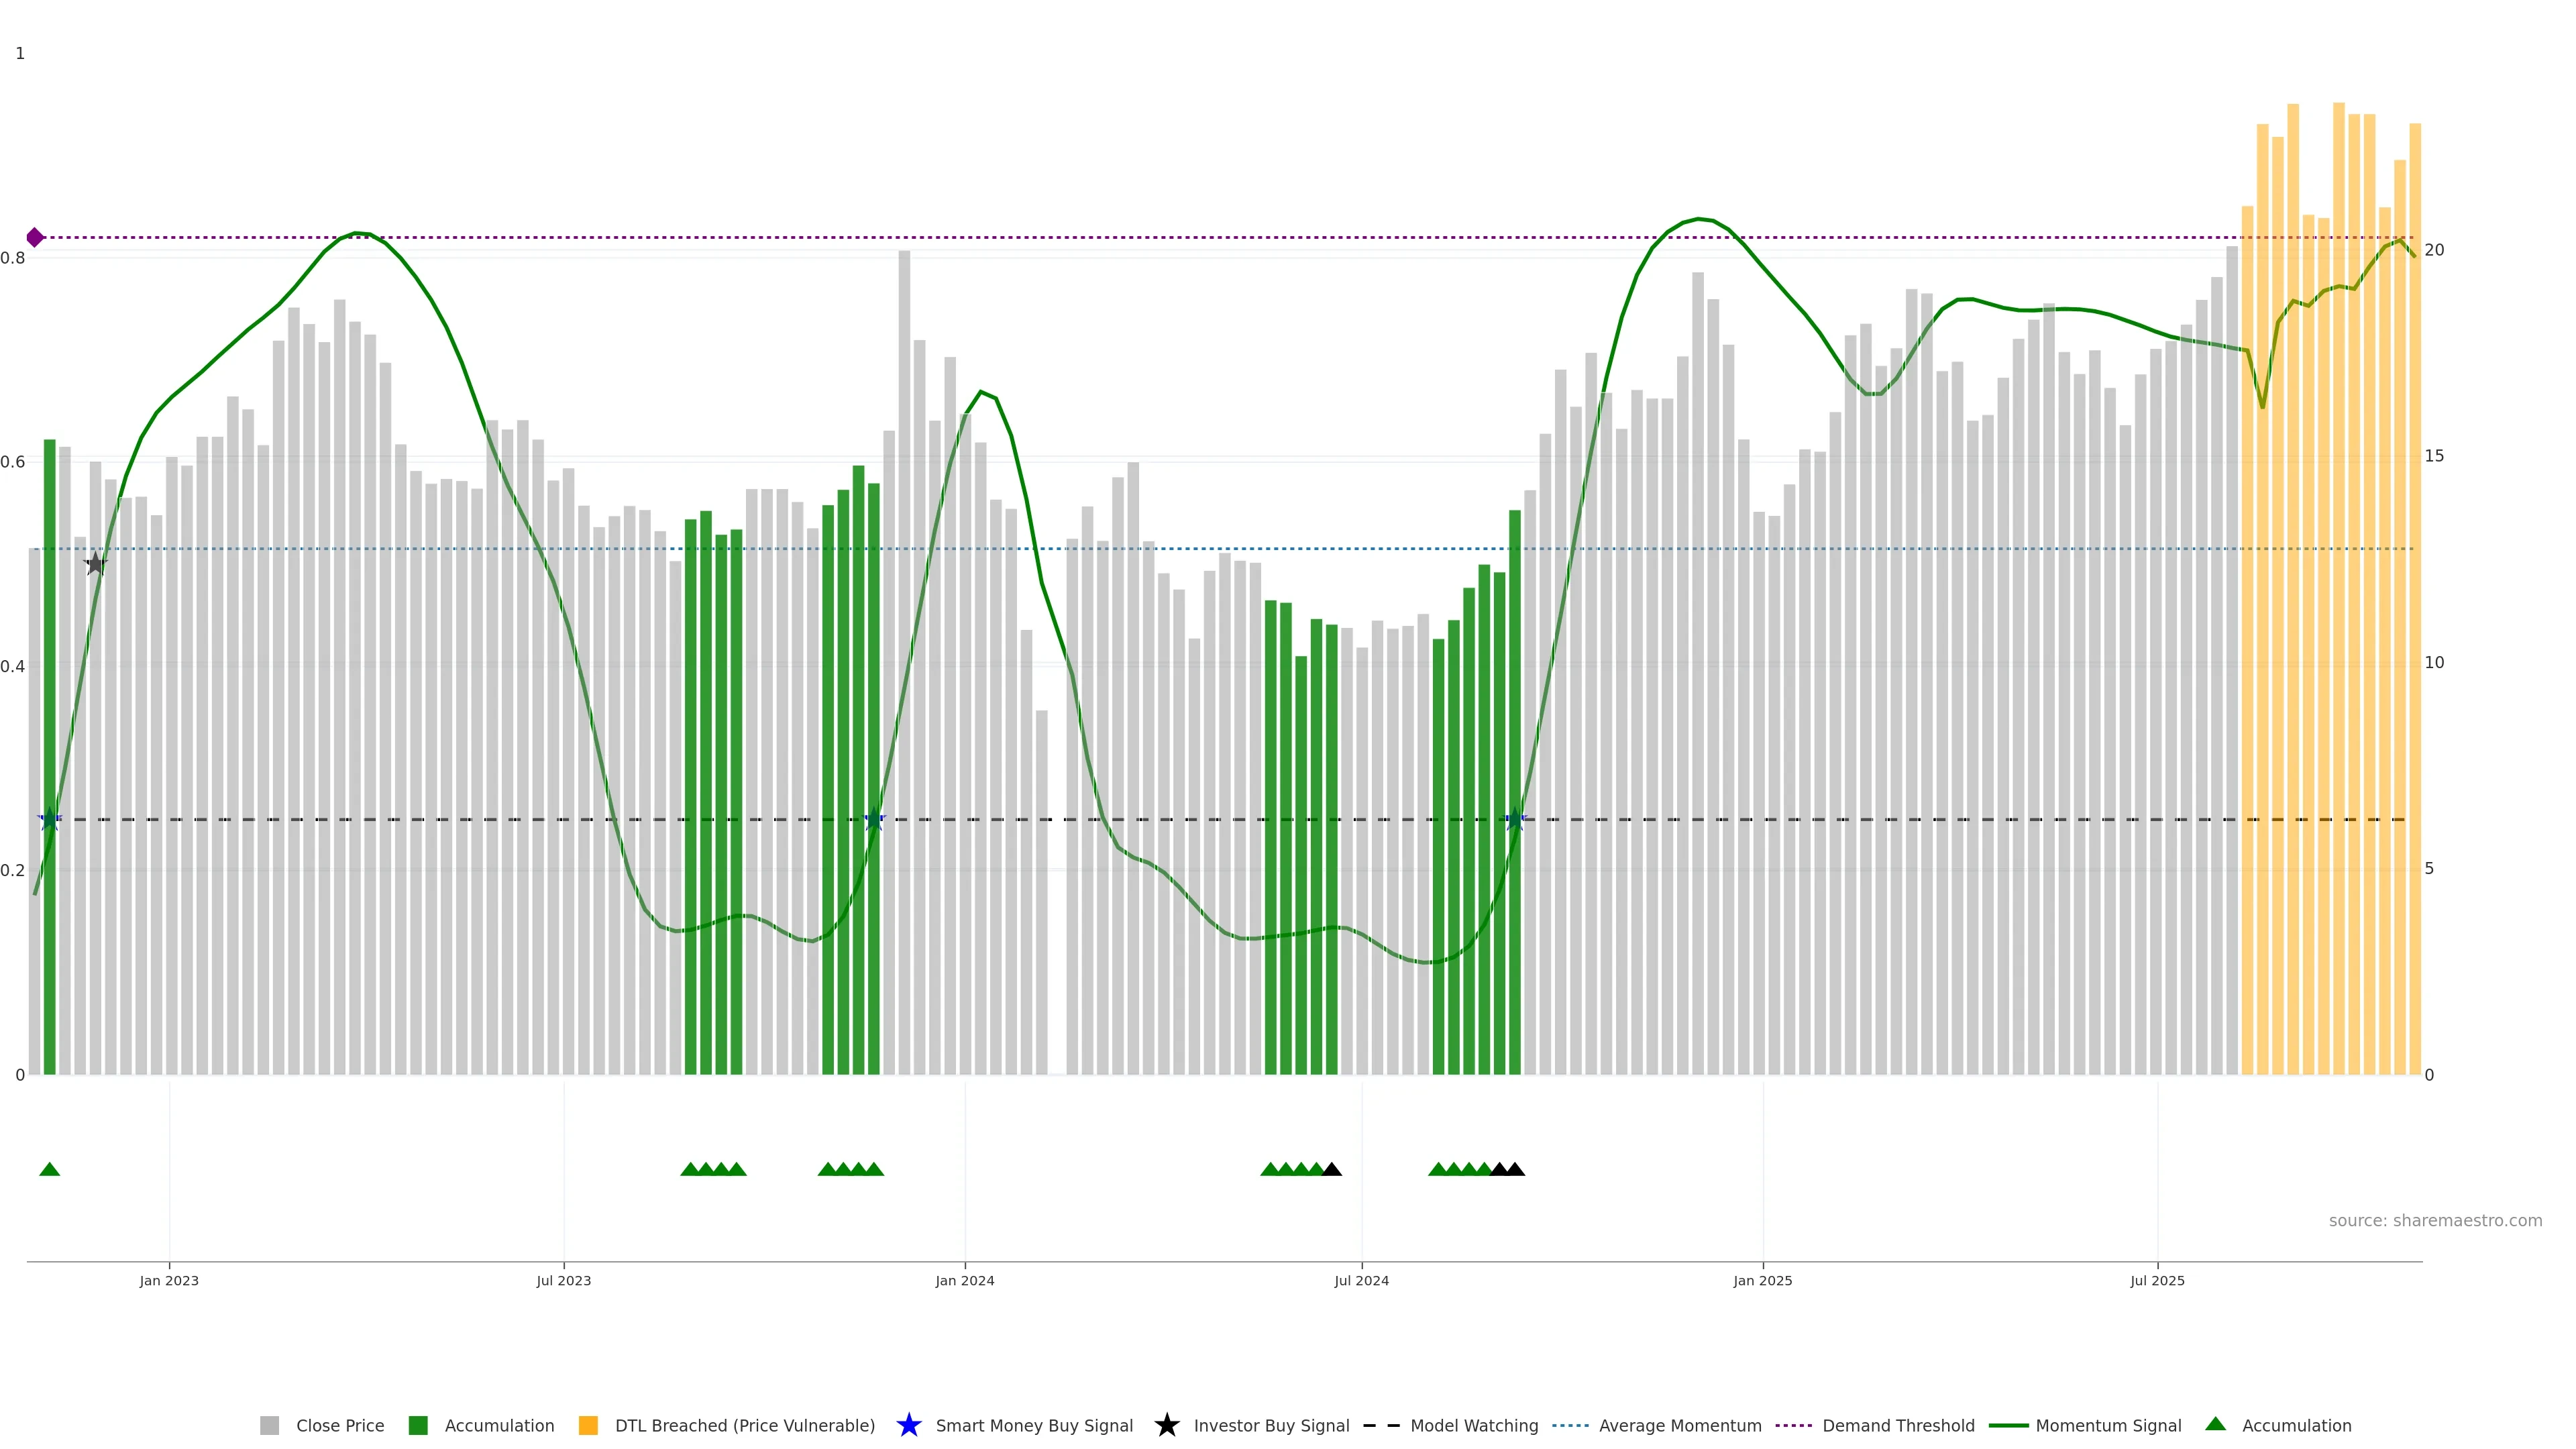Click the orange DTL Breached legend swatch
The image size is (2576, 1449).
click(x=588, y=1425)
